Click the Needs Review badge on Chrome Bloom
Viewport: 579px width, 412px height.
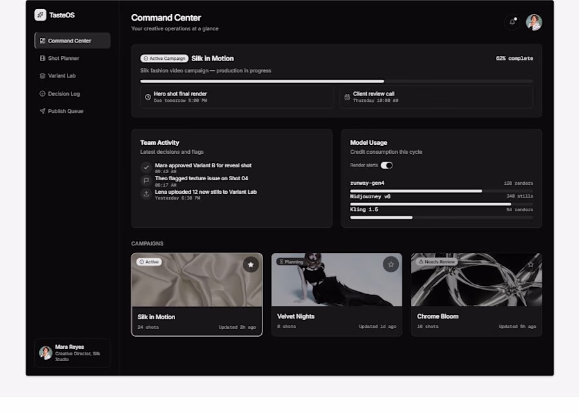436,261
